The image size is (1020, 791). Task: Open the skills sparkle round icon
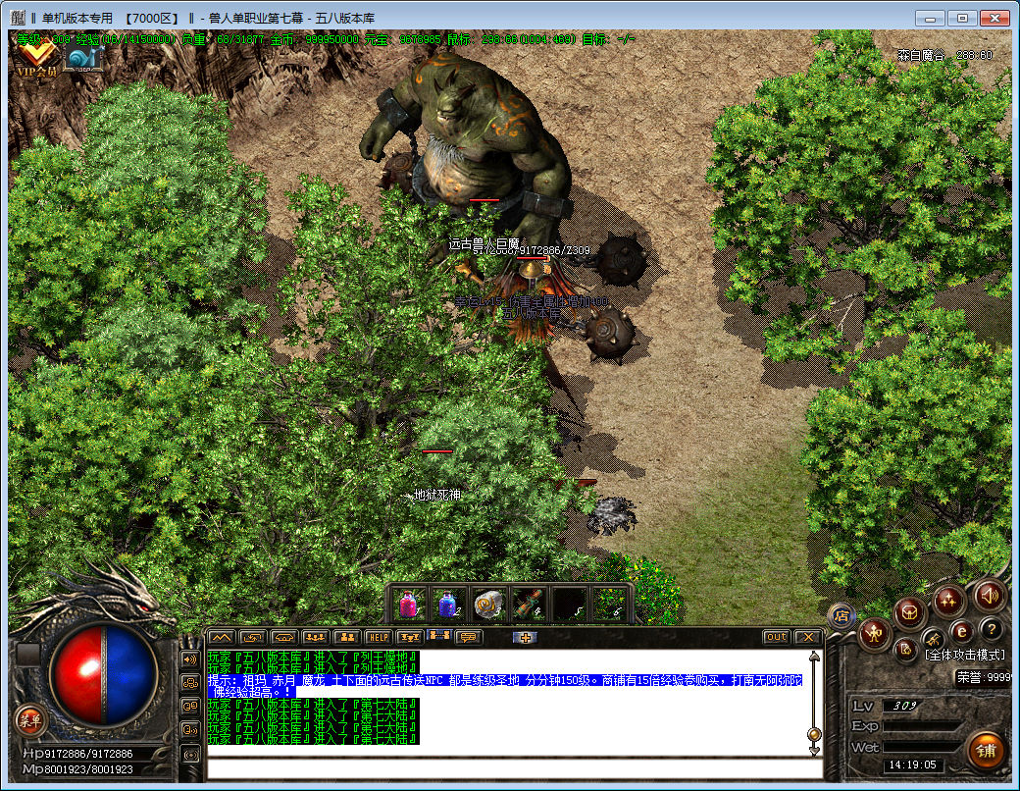pos(948,601)
